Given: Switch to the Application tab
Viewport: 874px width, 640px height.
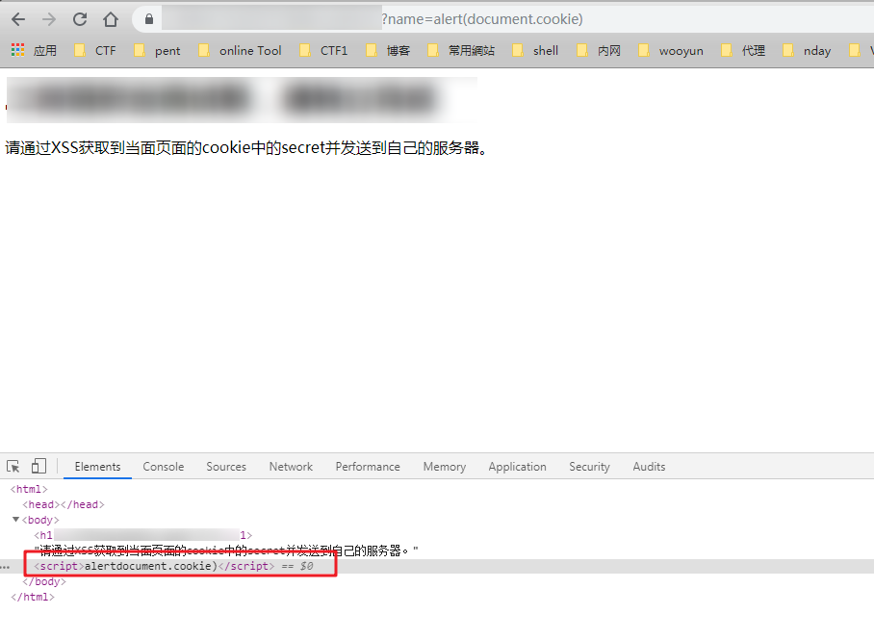Looking at the screenshot, I should (x=517, y=467).
